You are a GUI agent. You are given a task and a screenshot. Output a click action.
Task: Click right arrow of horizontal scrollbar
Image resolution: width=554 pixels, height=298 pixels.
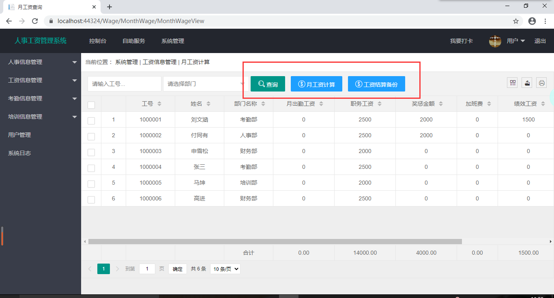pos(551,241)
